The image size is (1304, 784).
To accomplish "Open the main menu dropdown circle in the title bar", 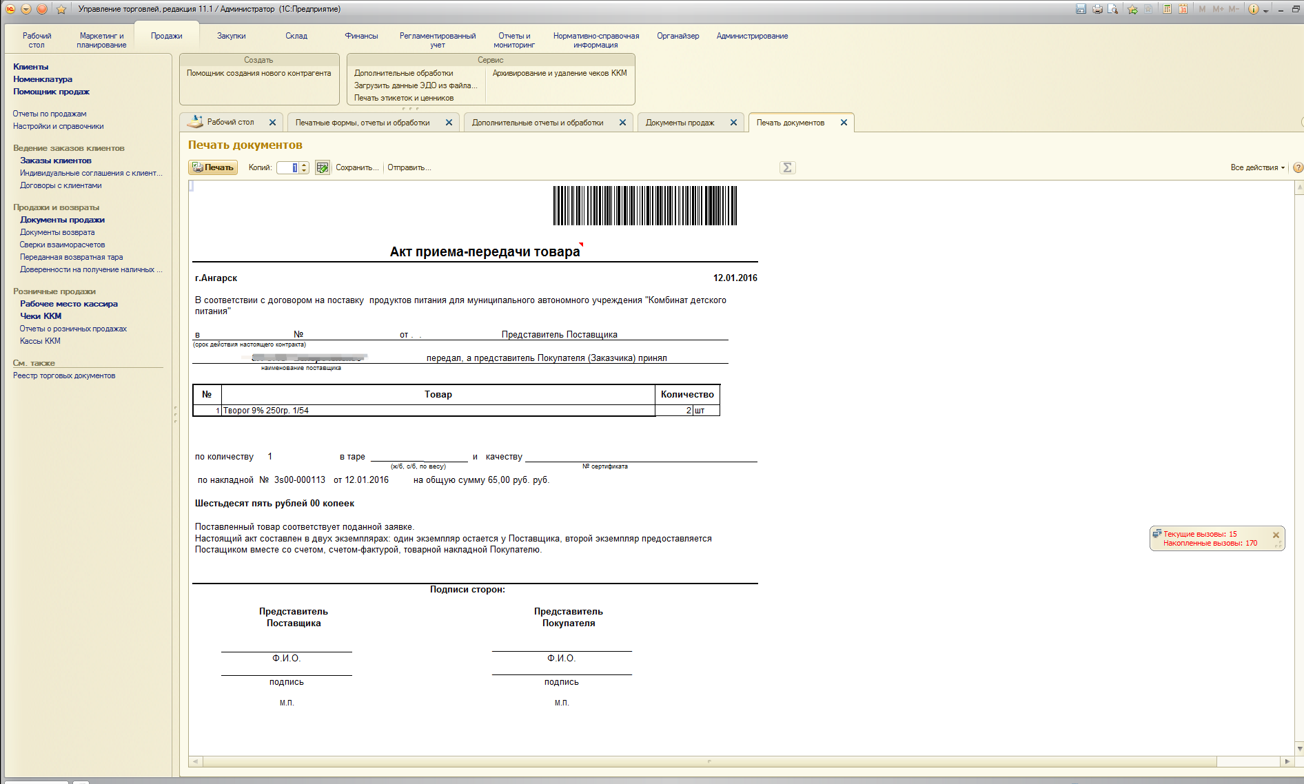I will point(26,9).
